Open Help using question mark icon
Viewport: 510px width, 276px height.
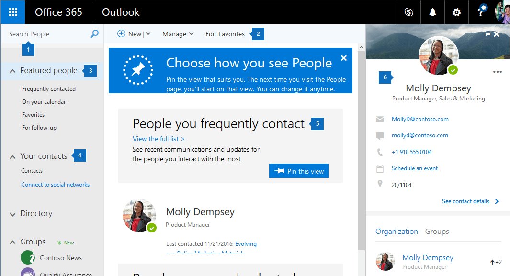480,12
